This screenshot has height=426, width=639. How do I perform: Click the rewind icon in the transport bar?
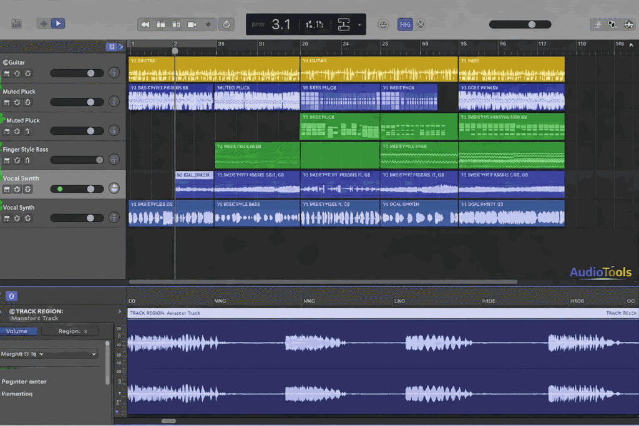tap(146, 24)
